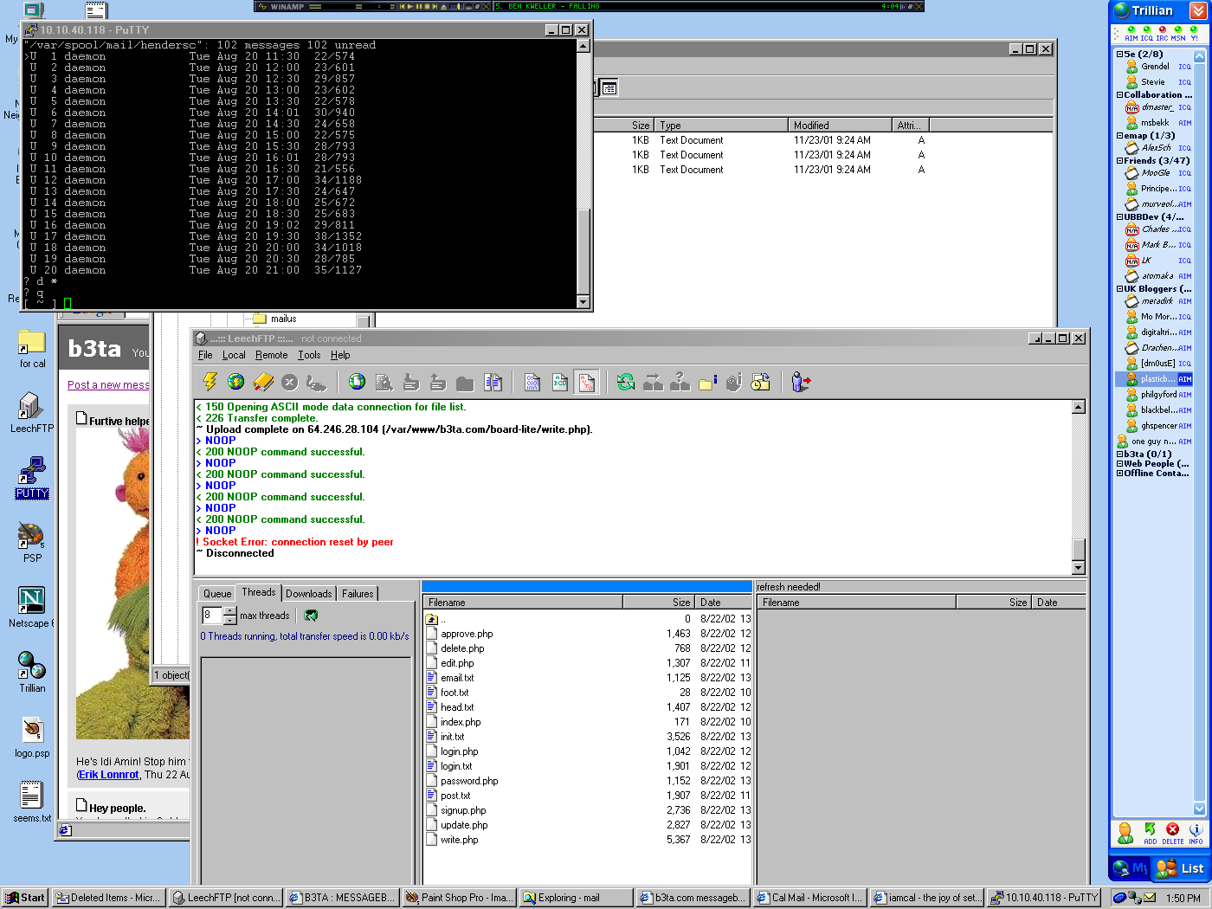Select the Netscape desktop icon
Screen dimensions: 1212x909
[x=31, y=607]
